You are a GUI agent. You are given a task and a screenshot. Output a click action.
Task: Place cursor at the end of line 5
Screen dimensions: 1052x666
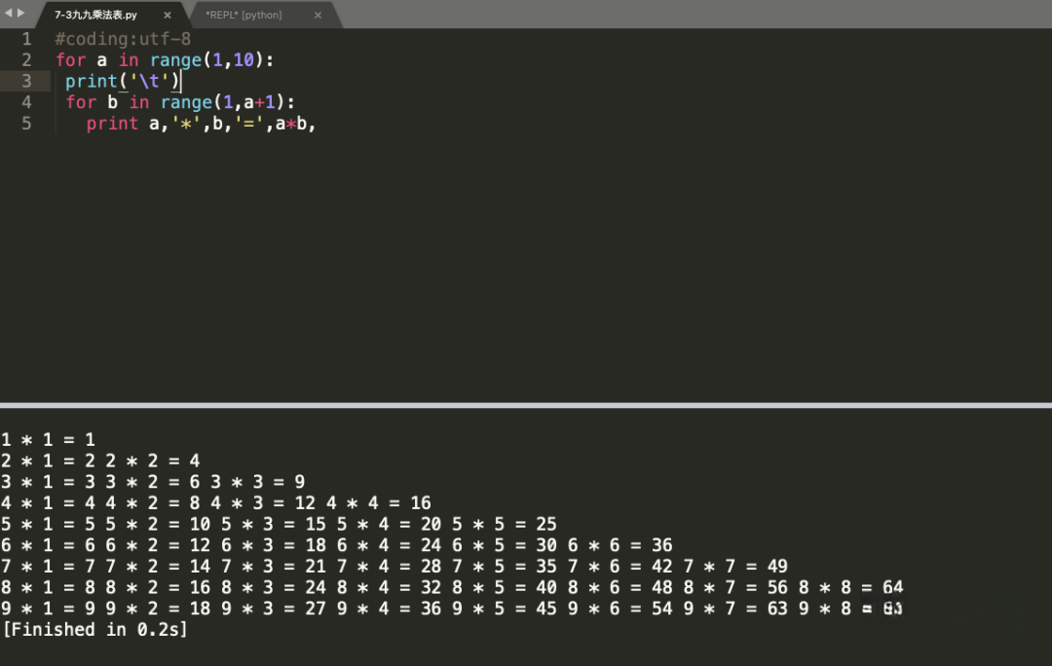coord(319,124)
